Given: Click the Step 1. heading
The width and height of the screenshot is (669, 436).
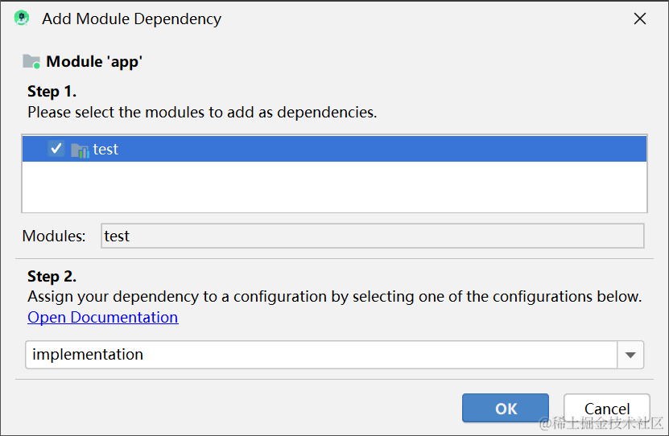Looking at the screenshot, I should [x=52, y=91].
